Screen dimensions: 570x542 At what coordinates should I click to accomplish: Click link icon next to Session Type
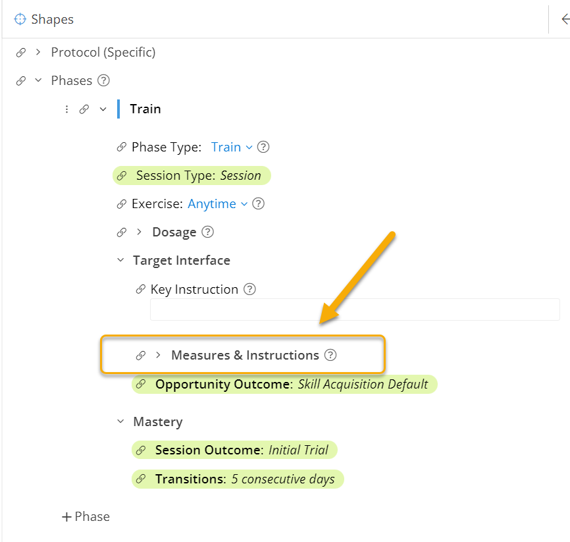click(121, 176)
